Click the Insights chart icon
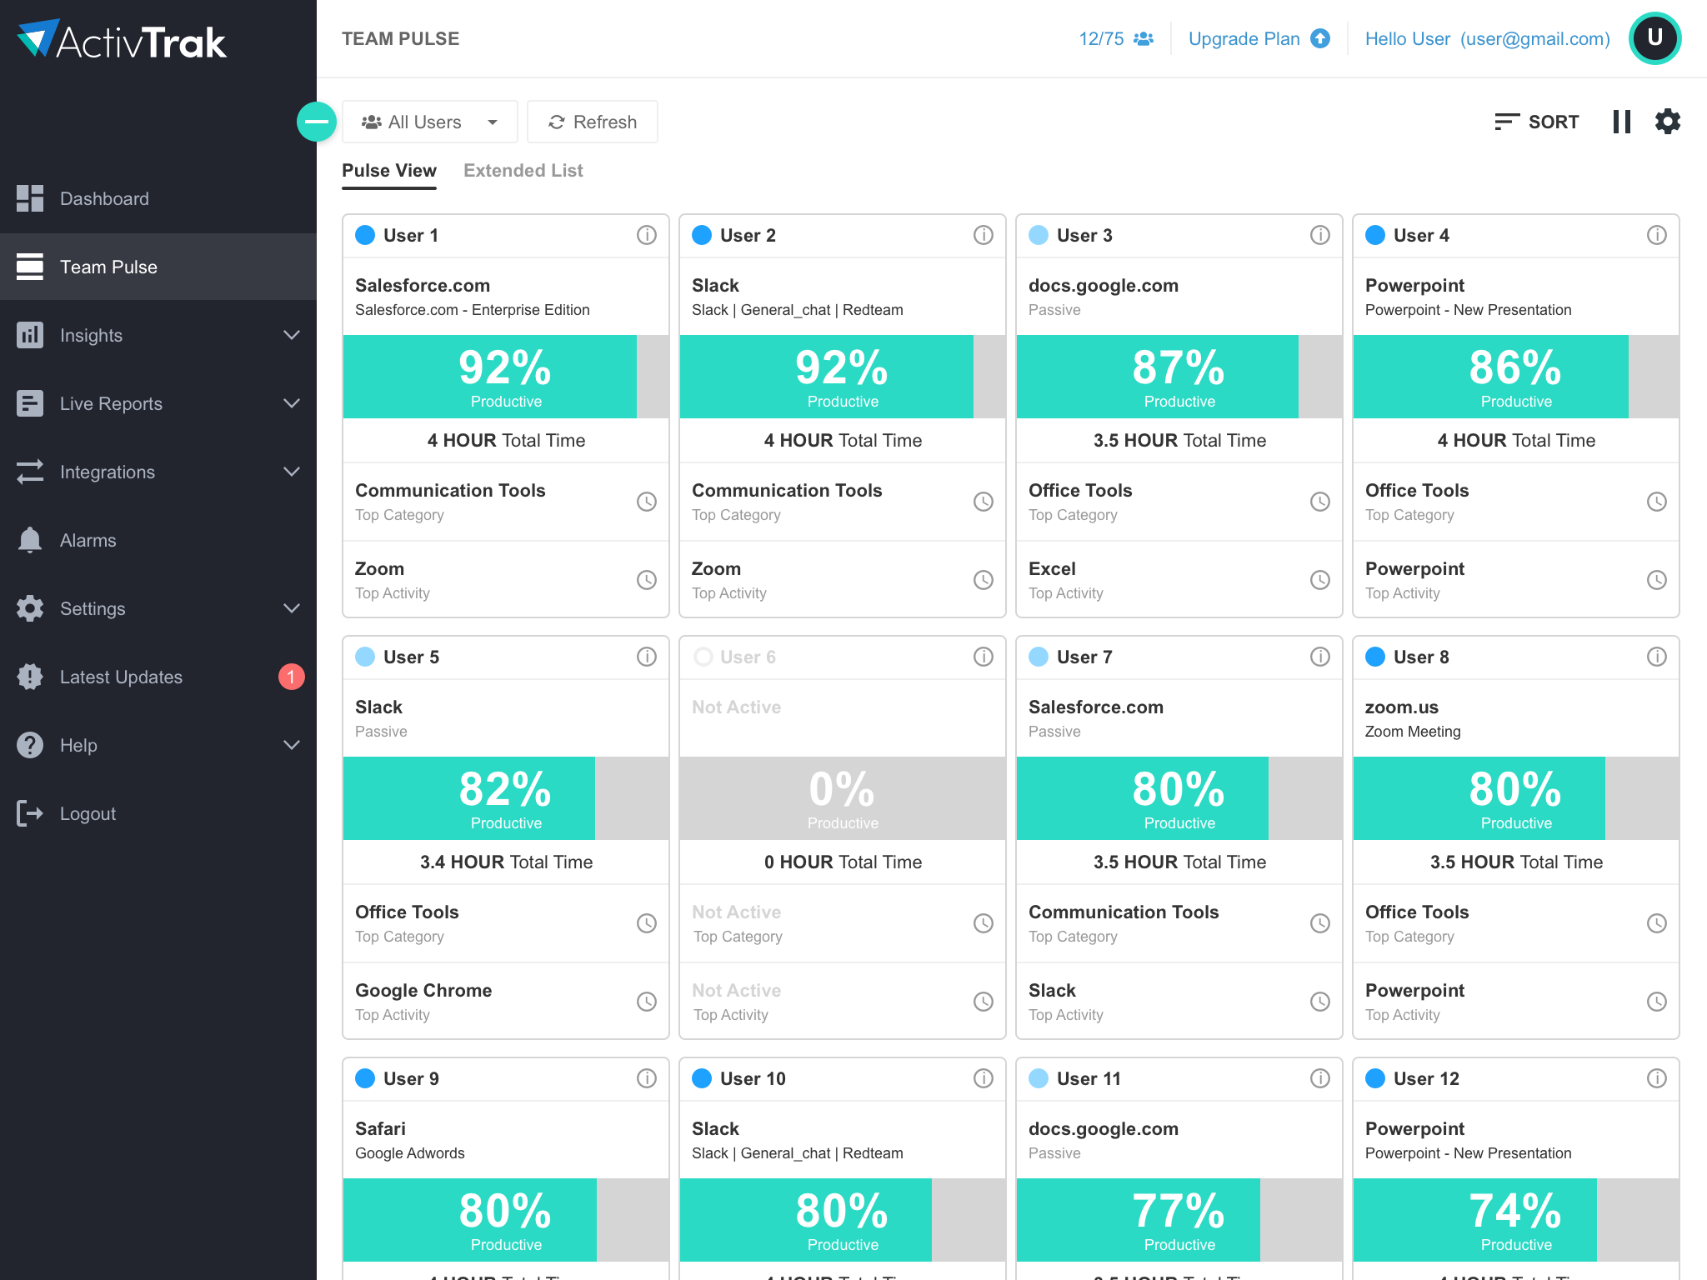This screenshot has height=1280, width=1707. click(30, 335)
